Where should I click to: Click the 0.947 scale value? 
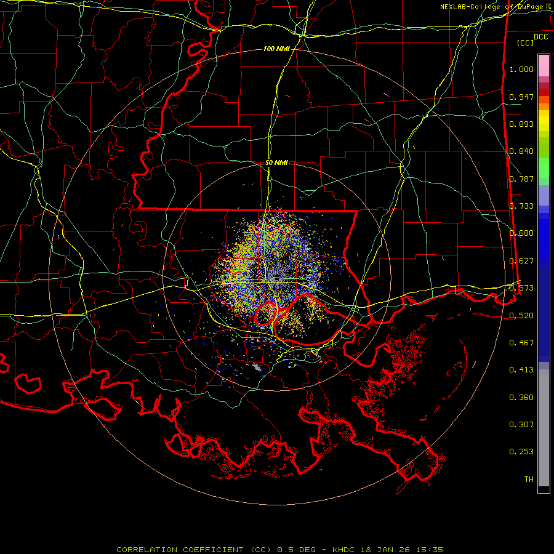521,97
